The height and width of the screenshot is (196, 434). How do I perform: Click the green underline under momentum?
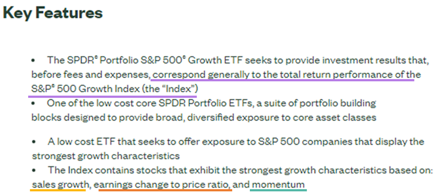click(278, 190)
